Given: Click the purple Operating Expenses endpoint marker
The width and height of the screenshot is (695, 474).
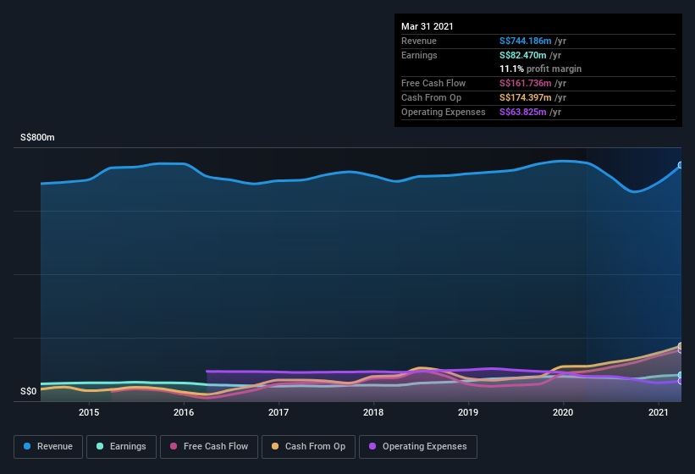Looking at the screenshot, I should point(681,381).
